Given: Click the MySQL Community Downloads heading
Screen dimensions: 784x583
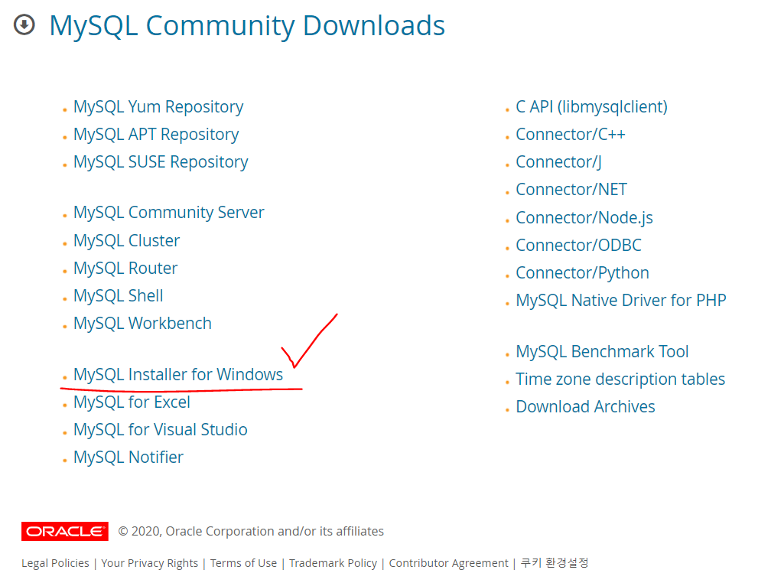Looking at the screenshot, I should (x=247, y=25).
